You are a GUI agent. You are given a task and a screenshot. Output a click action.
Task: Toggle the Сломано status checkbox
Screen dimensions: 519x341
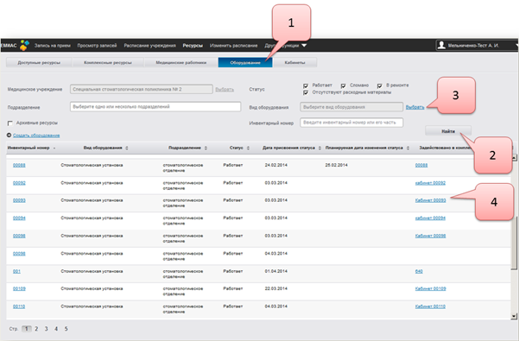[x=343, y=85]
